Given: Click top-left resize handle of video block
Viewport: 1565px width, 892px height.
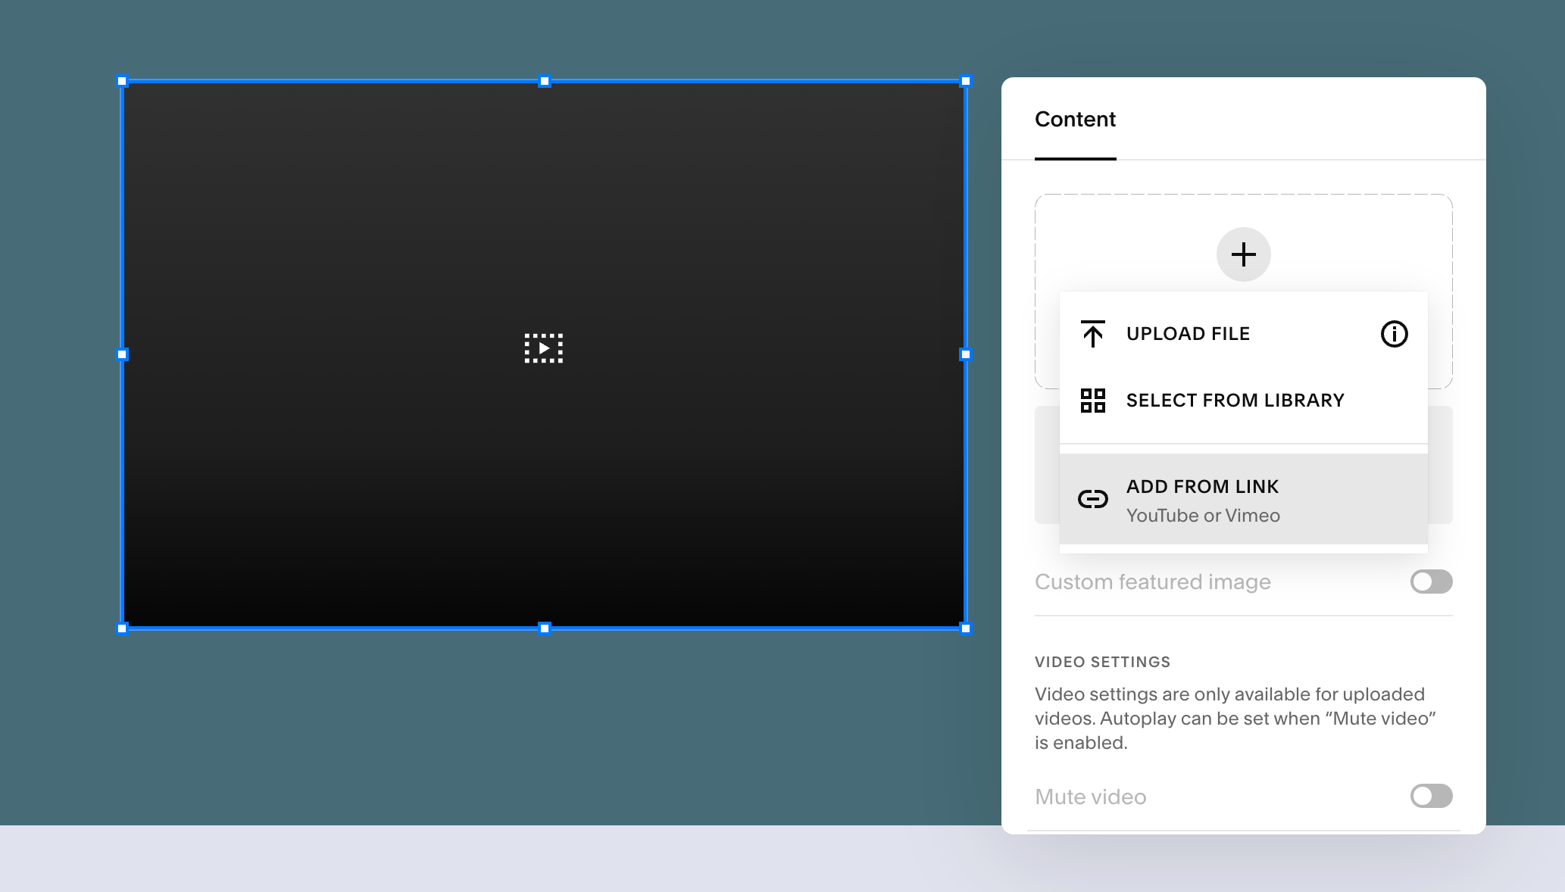Looking at the screenshot, I should [x=122, y=81].
